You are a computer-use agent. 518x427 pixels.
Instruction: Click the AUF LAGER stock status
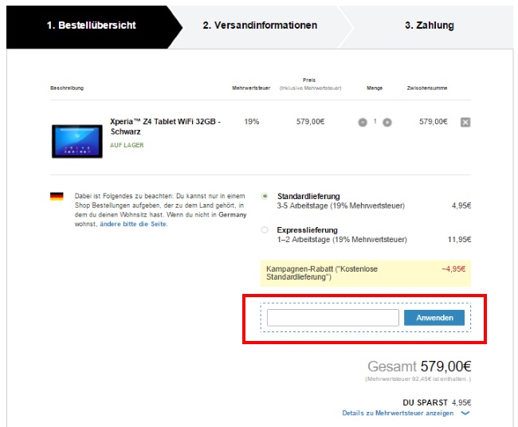coord(127,145)
